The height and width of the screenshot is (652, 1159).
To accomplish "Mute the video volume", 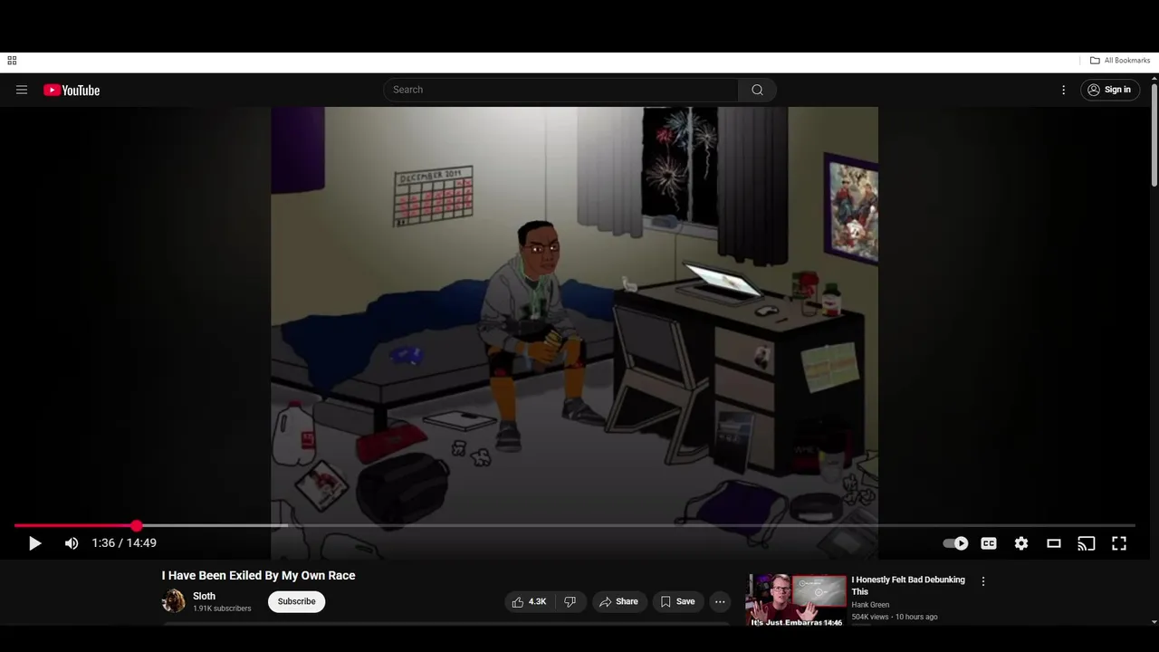I will [x=72, y=543].
